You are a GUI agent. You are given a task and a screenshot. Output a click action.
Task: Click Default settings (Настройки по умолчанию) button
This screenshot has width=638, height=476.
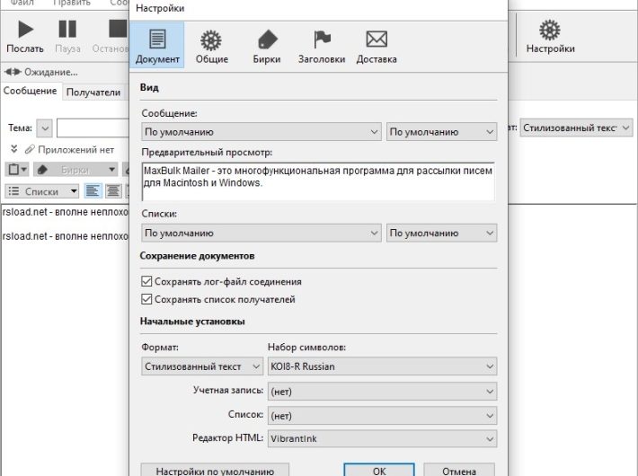point(215,470)
